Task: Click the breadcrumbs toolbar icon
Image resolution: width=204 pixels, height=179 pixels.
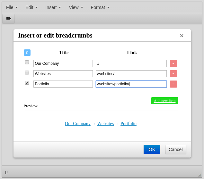Action: [x=9, y=19]
